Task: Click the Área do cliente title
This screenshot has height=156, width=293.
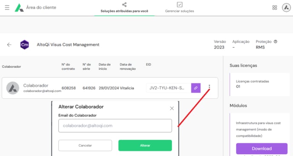Action: pos(41,8)
